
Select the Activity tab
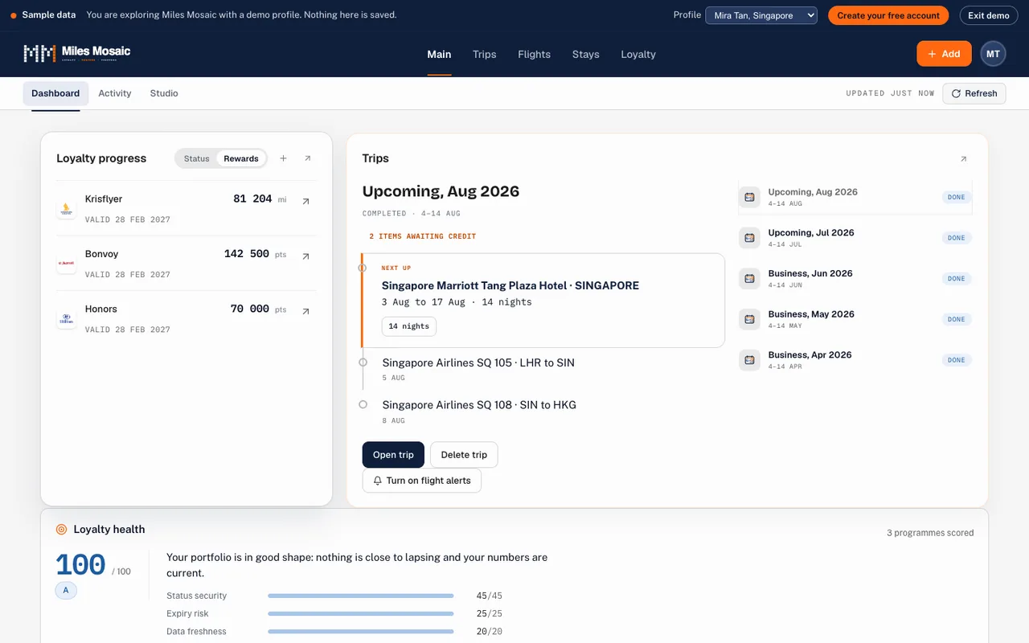[115, 93]
